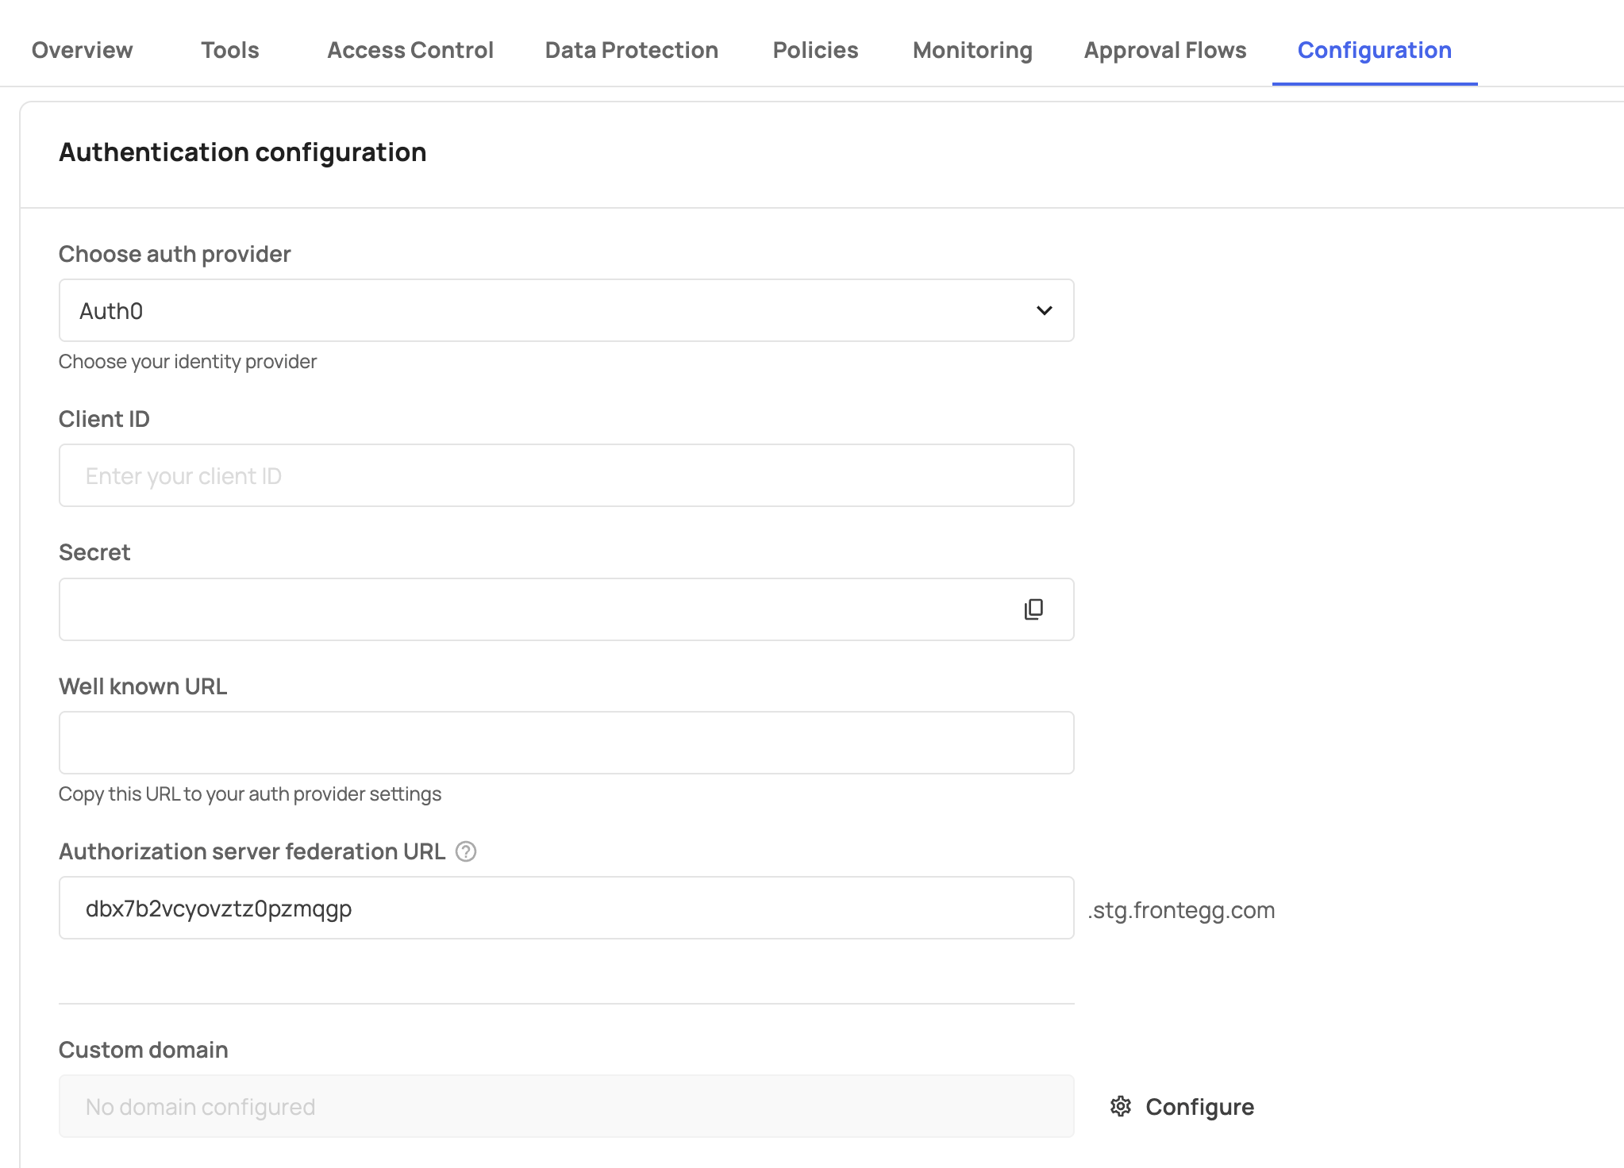Open the Approval Flows tab
1624x1168 pixels.
[1164, 50]
